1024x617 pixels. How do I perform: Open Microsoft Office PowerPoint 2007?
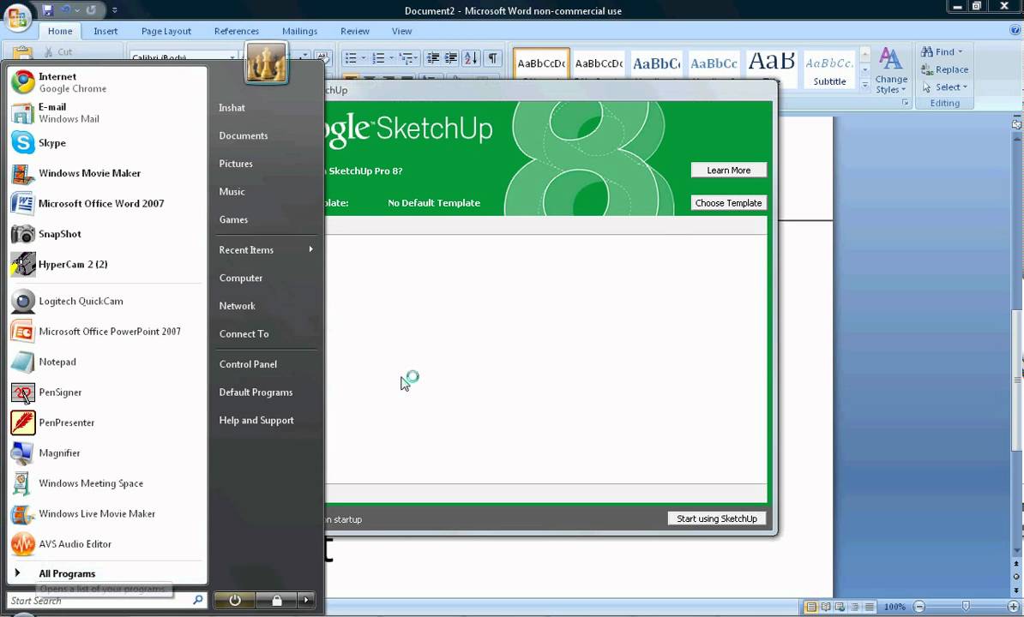click(107, 332)
